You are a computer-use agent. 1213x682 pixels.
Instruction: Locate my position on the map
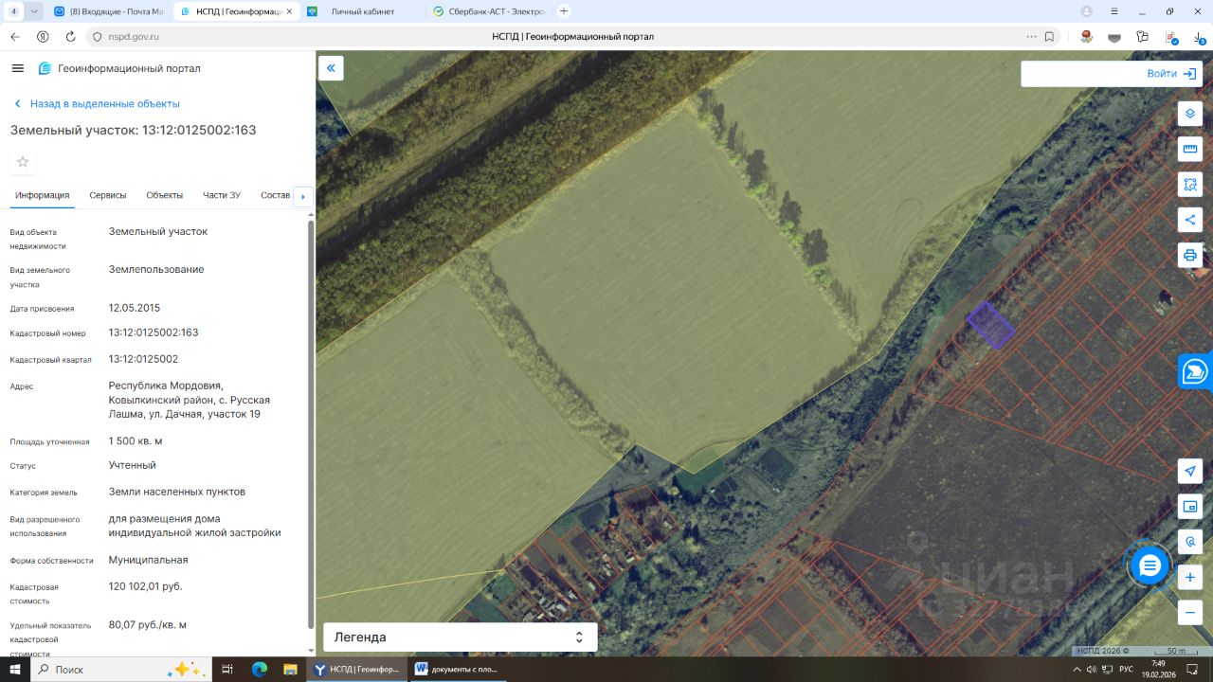(x=1190, y=471)
